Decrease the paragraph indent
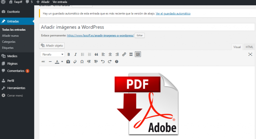 89,62
